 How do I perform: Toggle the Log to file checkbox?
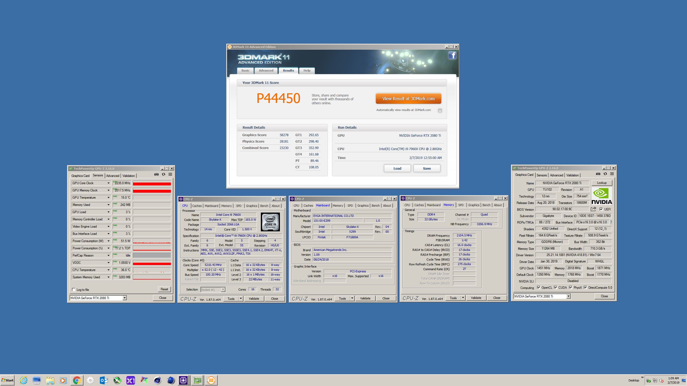(74, 289)
